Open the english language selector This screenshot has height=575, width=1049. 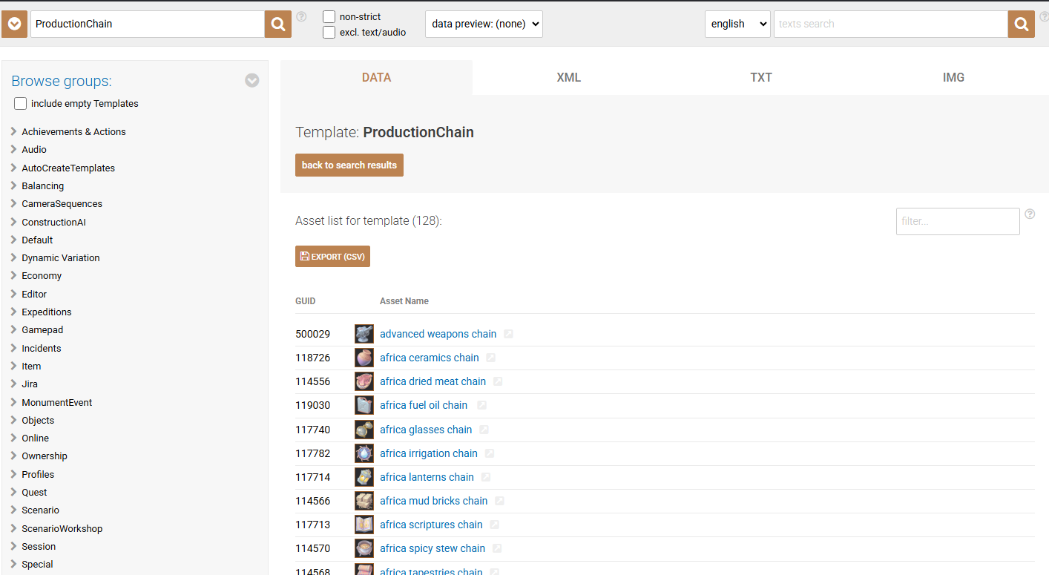[737, 24]
